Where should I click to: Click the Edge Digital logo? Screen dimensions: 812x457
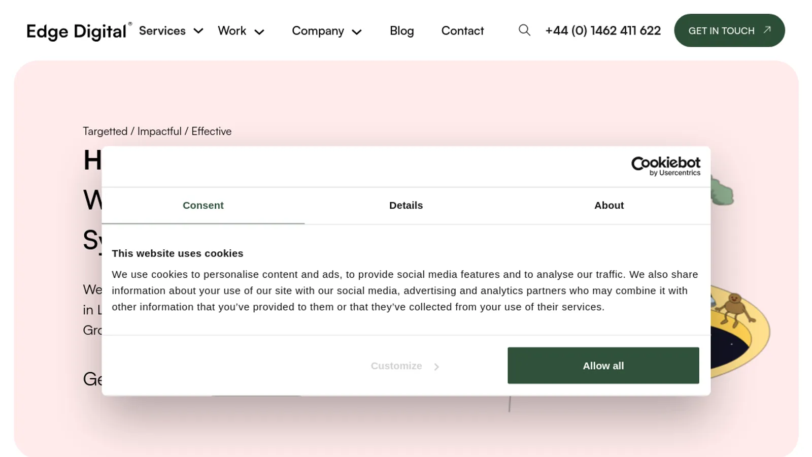[x=79, y=31]
